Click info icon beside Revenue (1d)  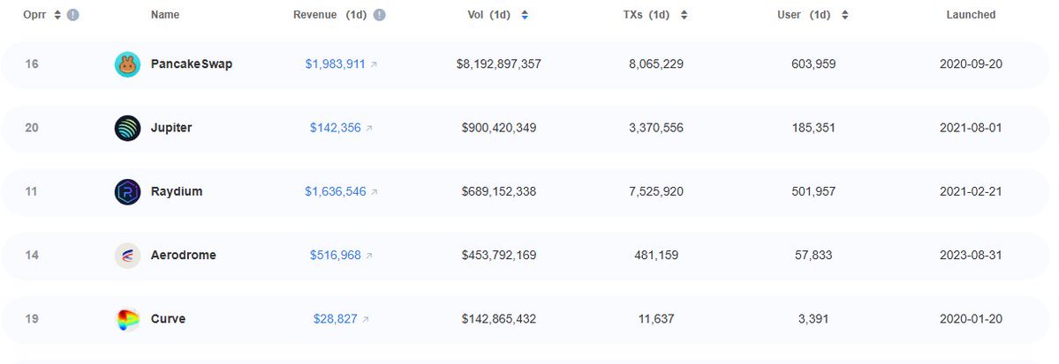tap(380, 15)
